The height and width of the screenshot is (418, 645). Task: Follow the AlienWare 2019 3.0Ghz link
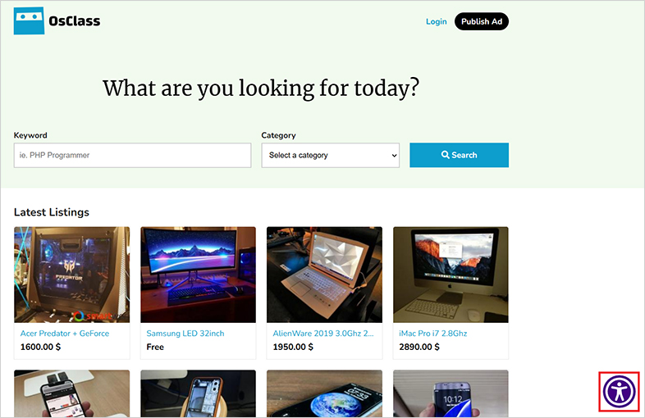[x=323, y=334]
